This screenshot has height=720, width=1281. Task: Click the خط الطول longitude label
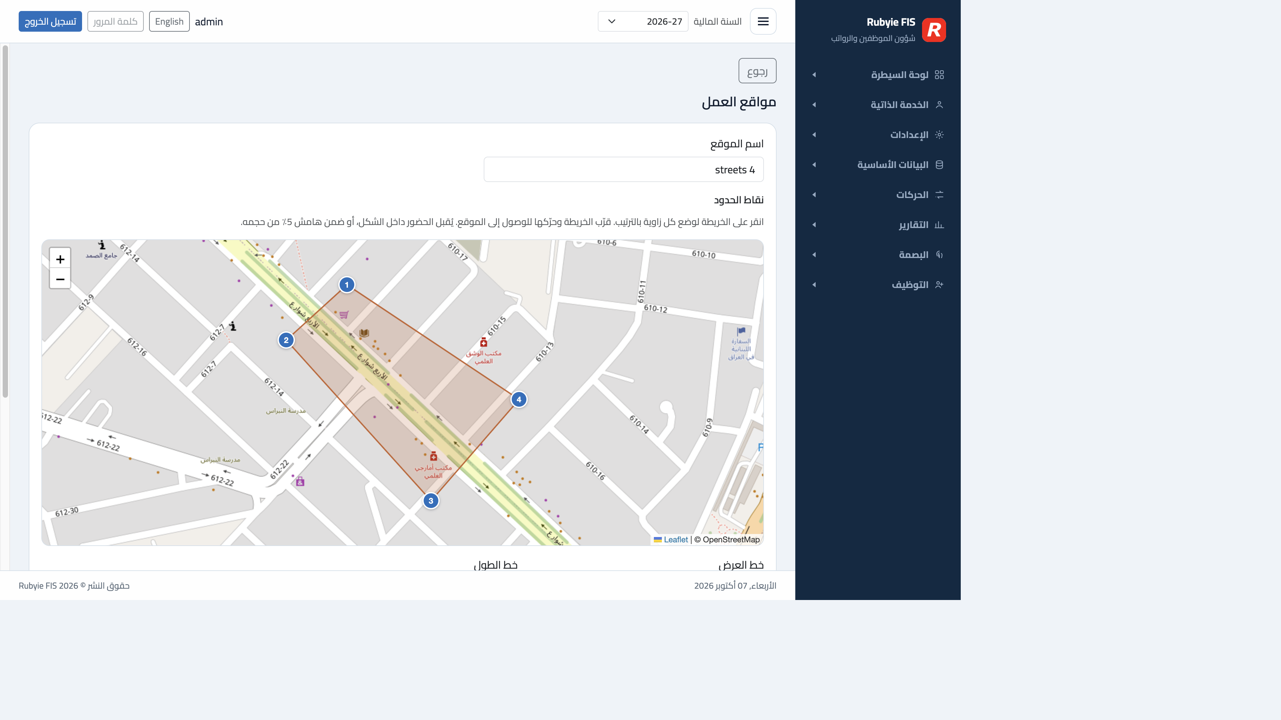tap(495, 565)
